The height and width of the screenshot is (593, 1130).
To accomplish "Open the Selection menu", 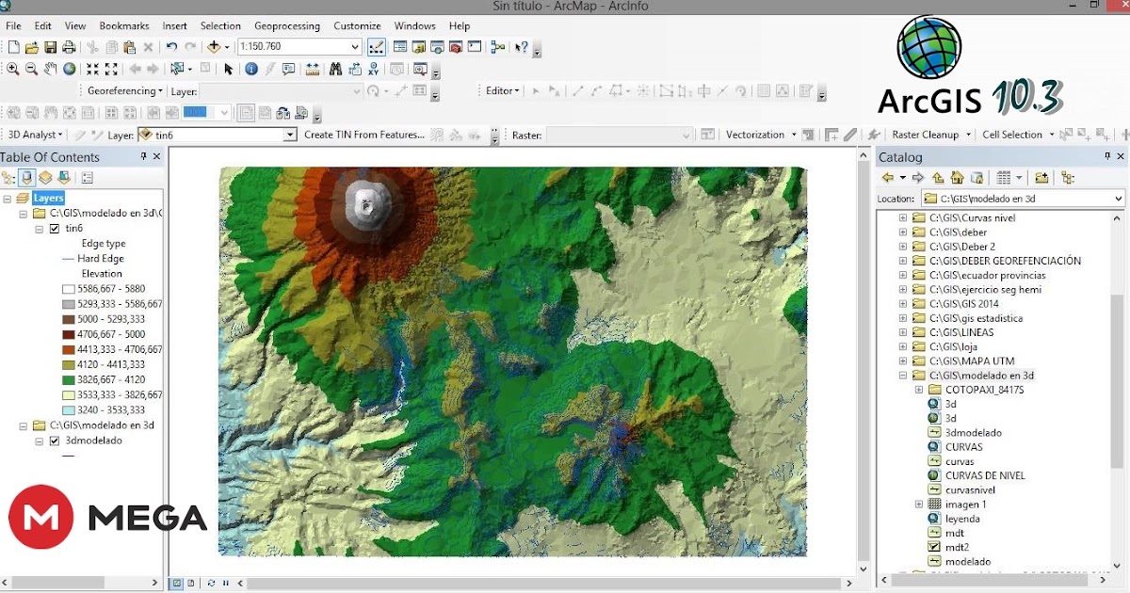I will pyautogui.click(x=220, y=25).
